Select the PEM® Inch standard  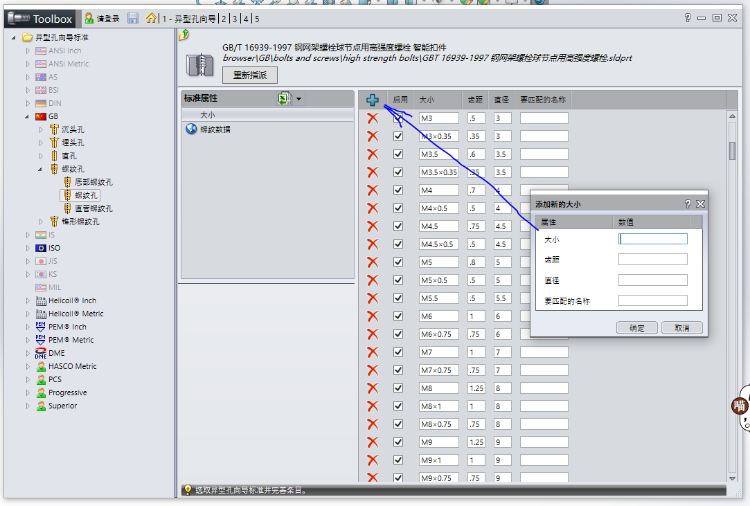(x=67, y=327)
